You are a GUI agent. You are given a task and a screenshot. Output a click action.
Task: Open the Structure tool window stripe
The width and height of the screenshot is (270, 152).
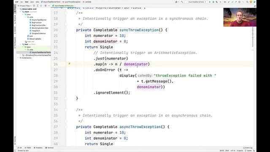[x=15, y=19]
